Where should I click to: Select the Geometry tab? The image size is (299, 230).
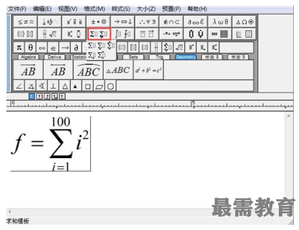point(186,57)
